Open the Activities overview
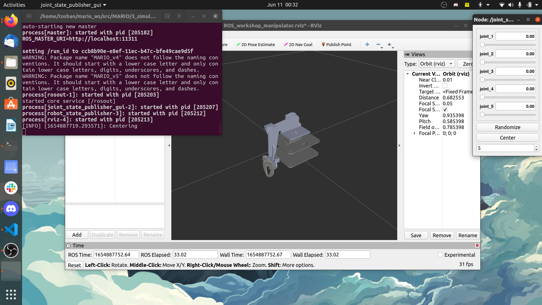Viewport: 542px width, 305px height. coord(14,5)
